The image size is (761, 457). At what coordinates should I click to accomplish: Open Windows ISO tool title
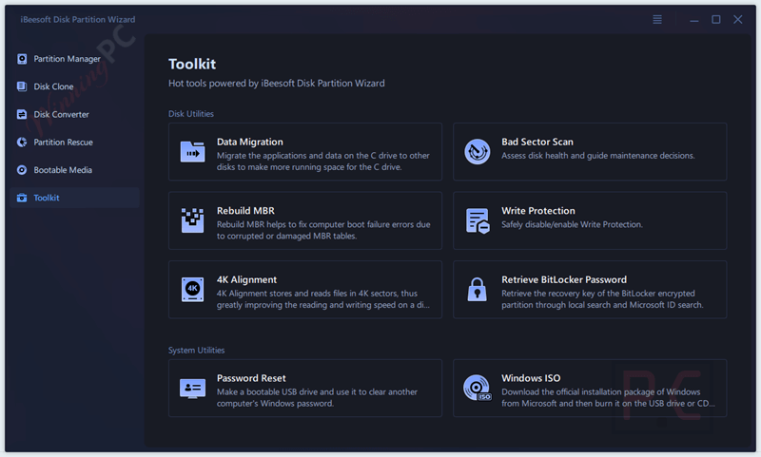(x=531, y=378)
